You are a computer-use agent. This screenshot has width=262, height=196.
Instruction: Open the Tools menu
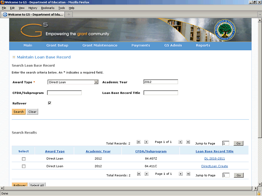[x=61, y=8]
